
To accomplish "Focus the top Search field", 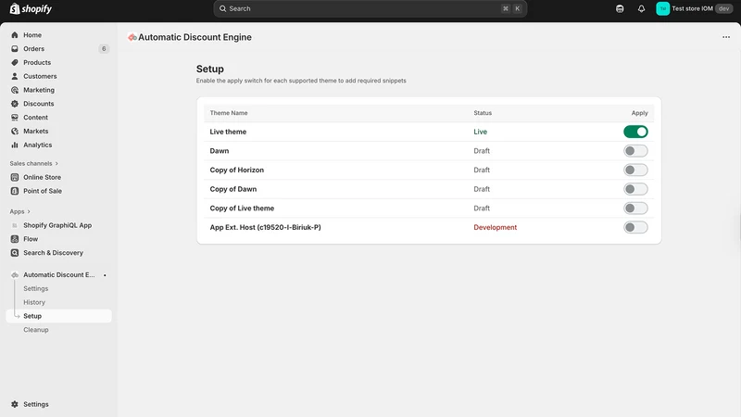I will (x=370, y=8).
